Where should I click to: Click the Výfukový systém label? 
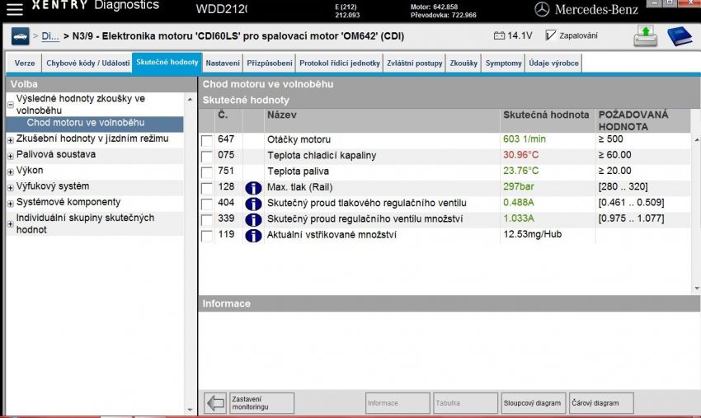pyautogui.click(x=53, y=186)
